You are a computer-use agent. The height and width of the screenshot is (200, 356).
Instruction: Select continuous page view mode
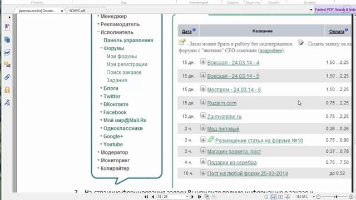(x=273, y=197)
